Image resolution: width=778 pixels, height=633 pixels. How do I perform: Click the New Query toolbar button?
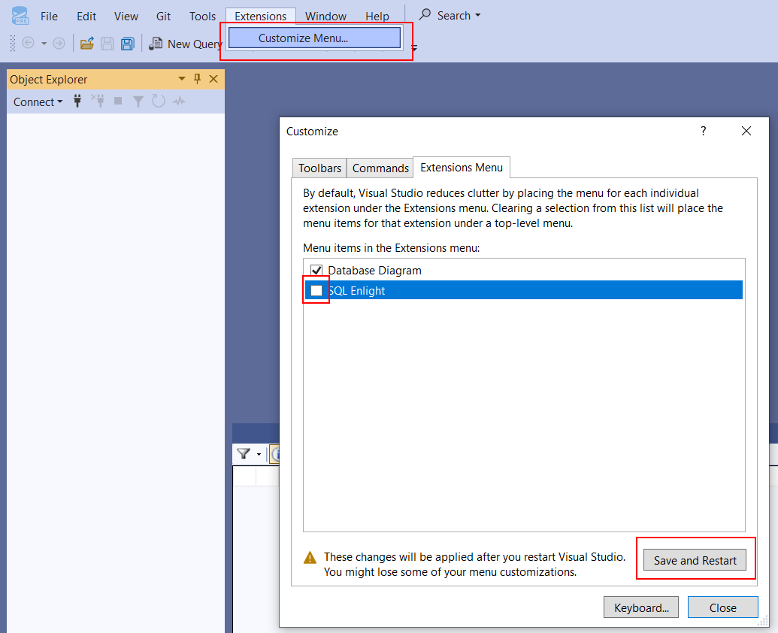[185, 44]
